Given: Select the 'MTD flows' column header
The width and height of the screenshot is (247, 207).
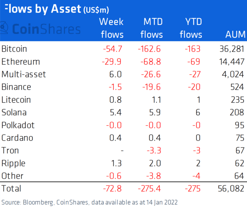Looking at the screenshot, I should (x=152, y=28).
